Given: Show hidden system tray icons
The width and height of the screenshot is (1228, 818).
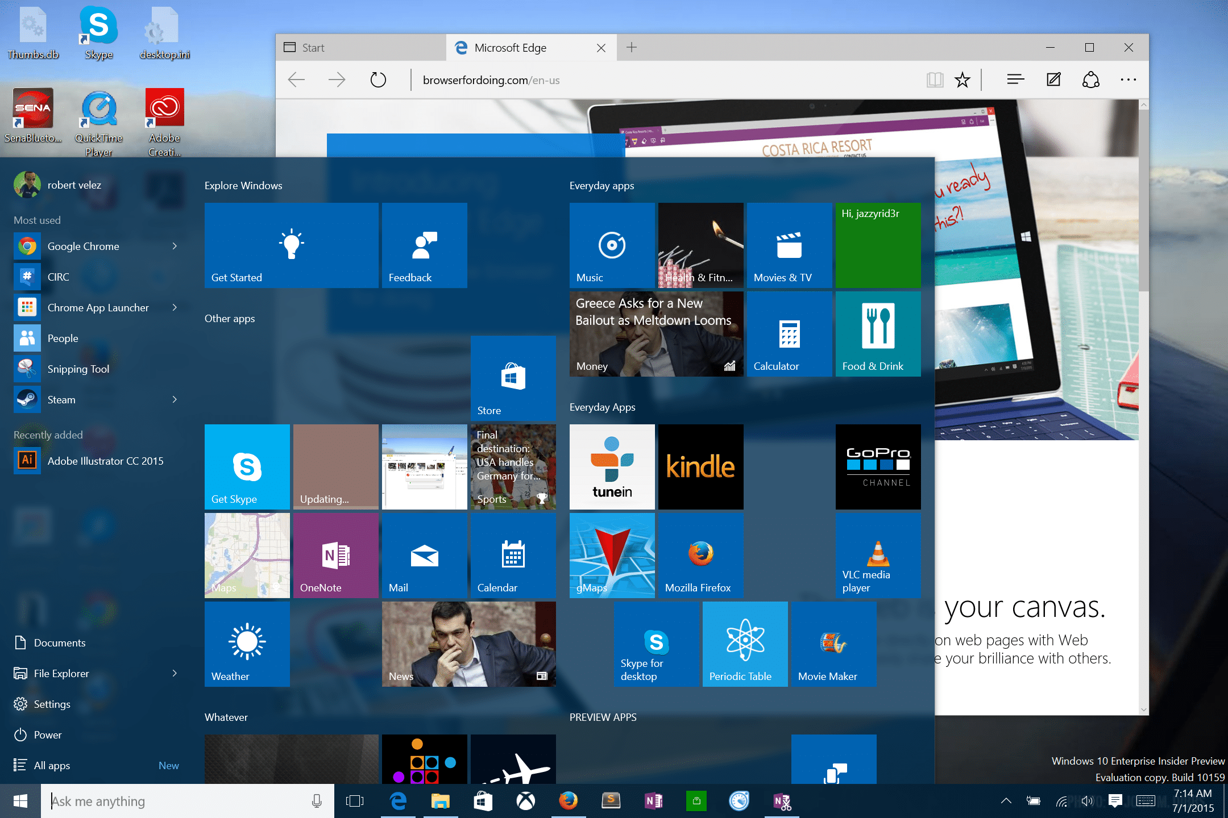Looking at the screenshot, I should 1006,801.
